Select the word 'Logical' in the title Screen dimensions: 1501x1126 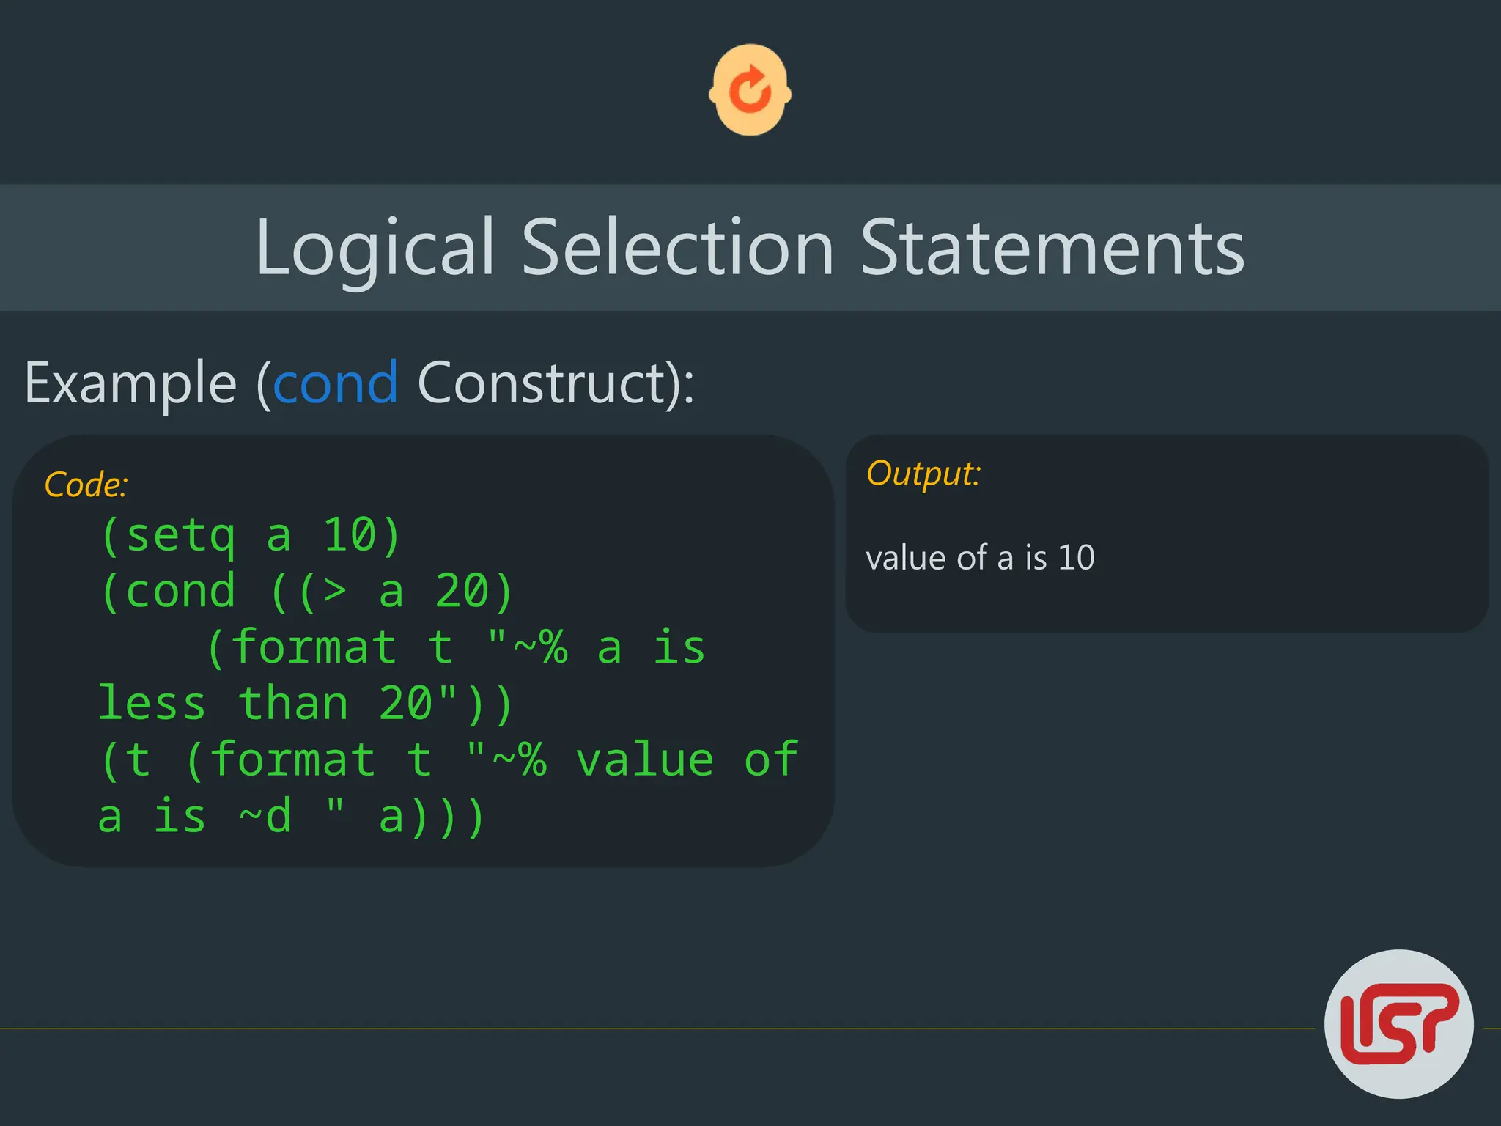375,248
